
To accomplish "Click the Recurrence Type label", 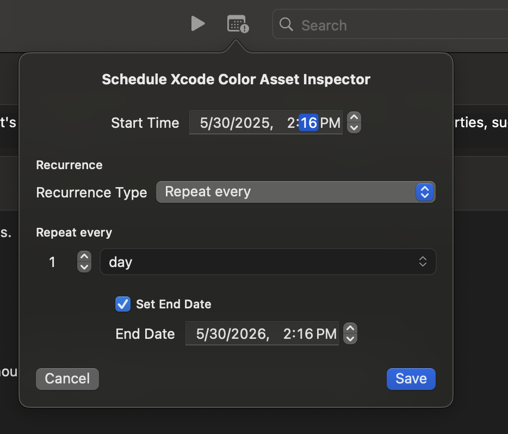I will coord(92,193).
